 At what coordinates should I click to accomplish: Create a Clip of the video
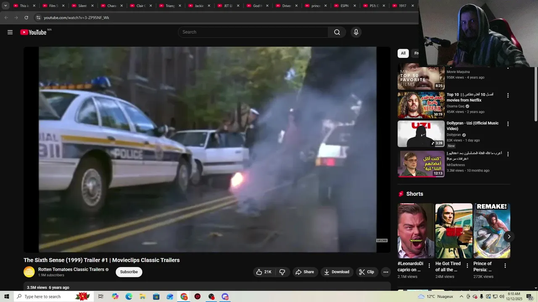(x=367, y=272)
